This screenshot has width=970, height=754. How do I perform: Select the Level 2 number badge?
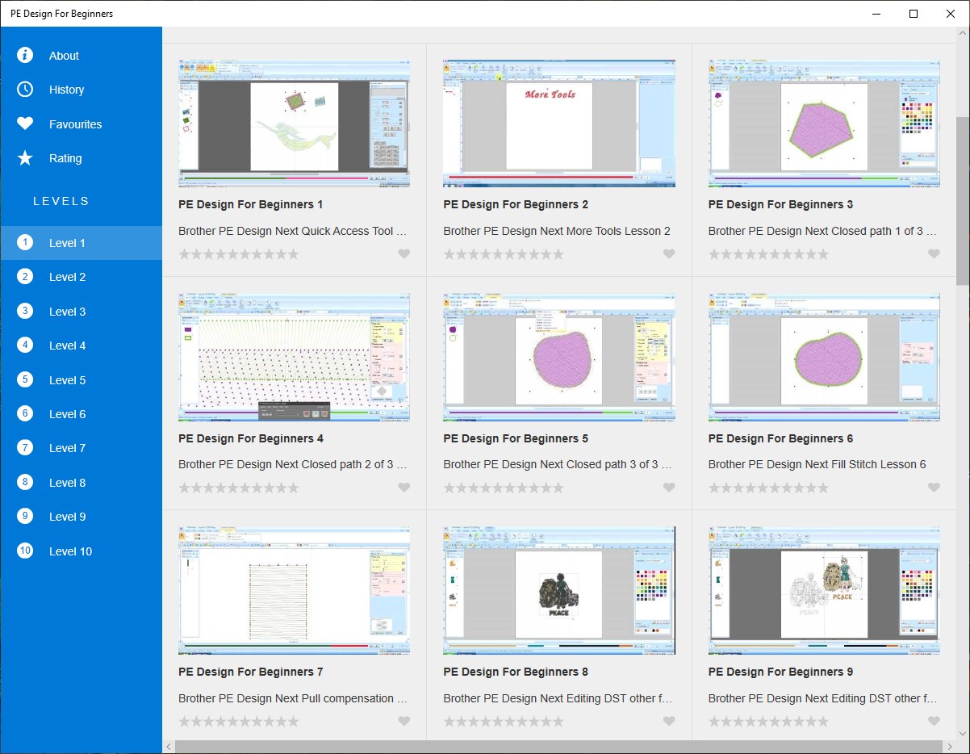[x=25, y=277]
